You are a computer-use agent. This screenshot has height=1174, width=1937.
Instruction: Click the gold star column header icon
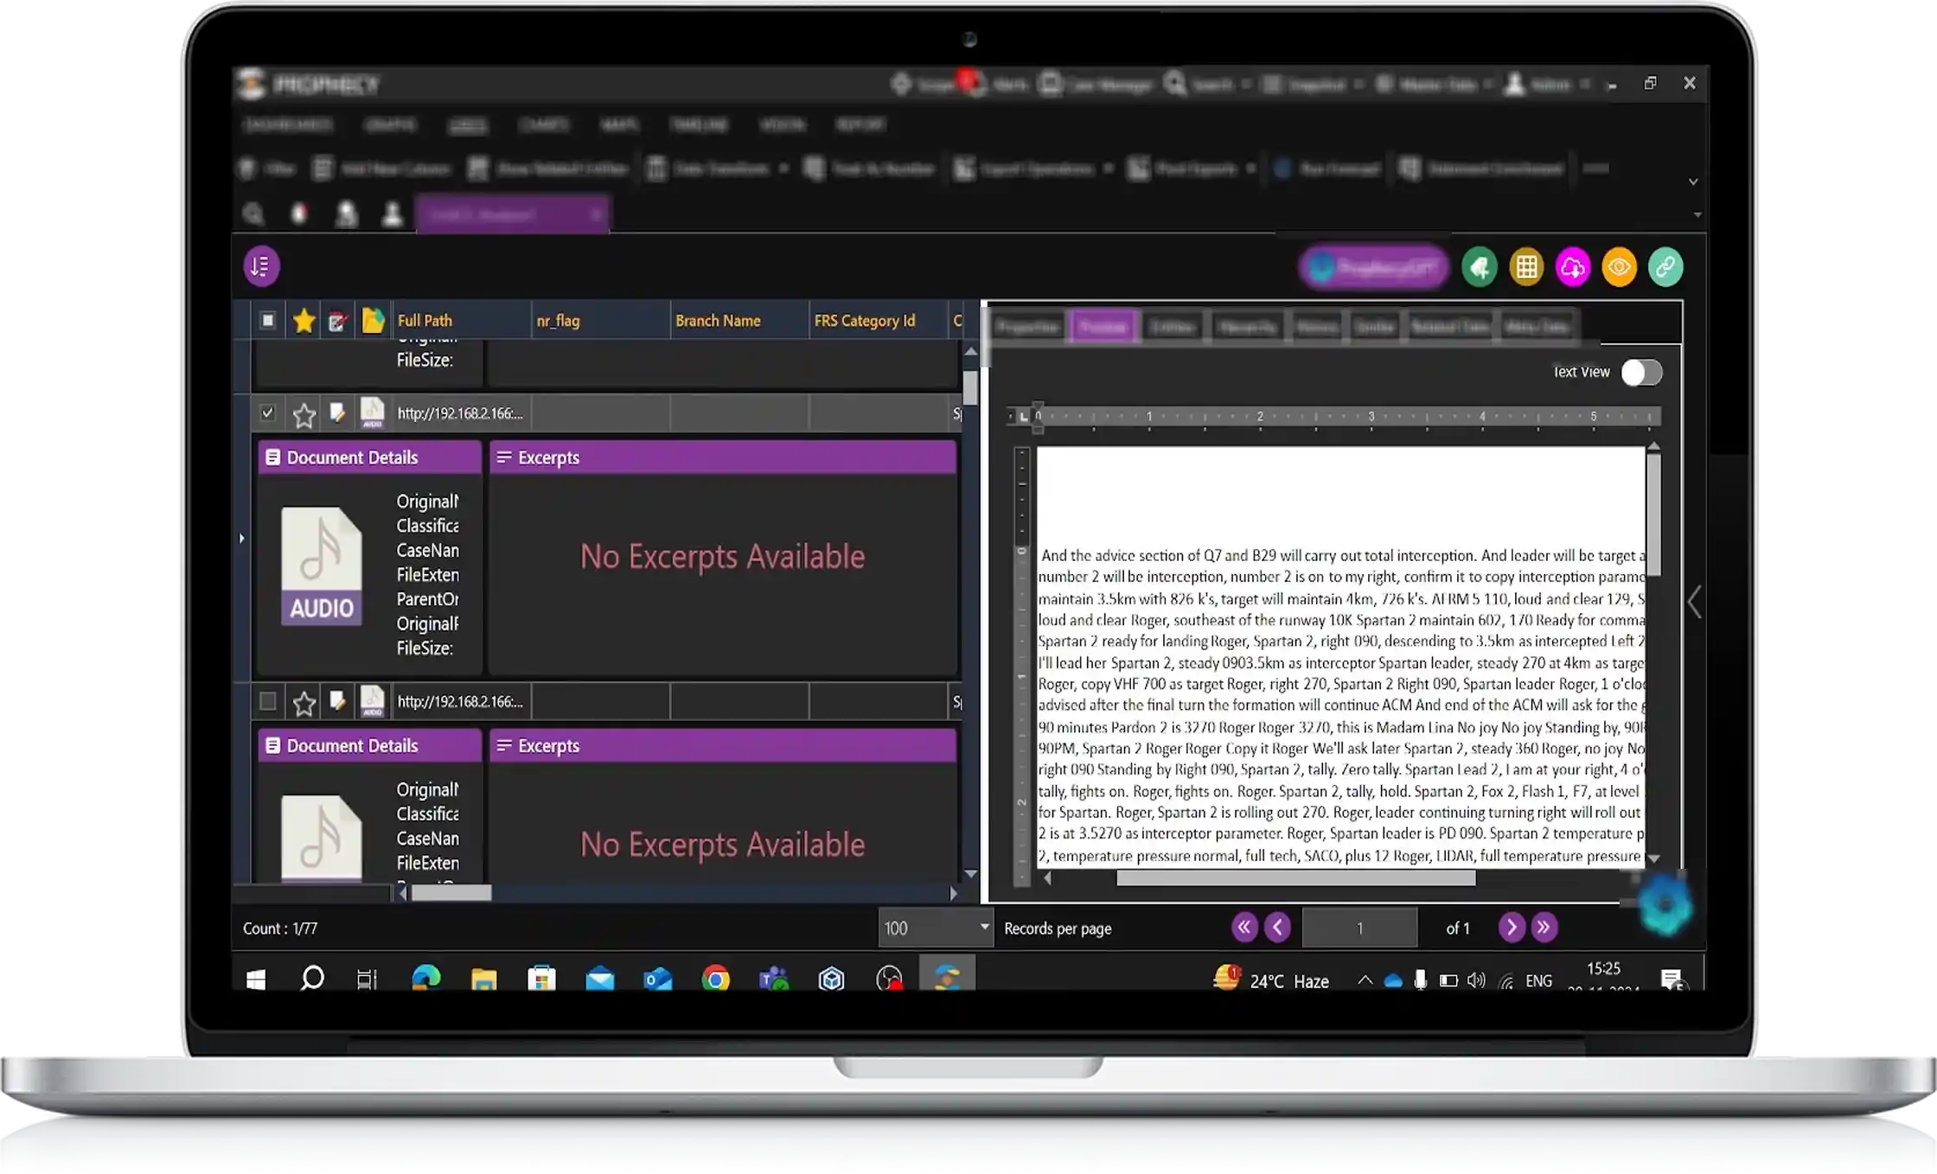(x=304, y=321)
